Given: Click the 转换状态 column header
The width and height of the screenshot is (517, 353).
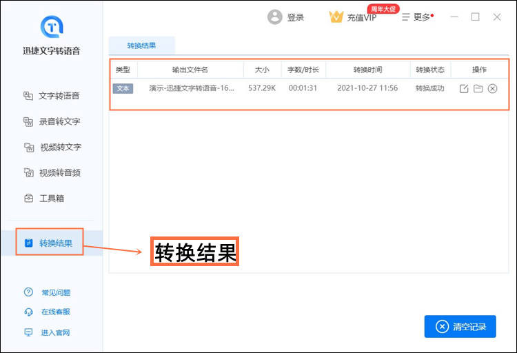Looking at the screenshot, I should [430, 70].
